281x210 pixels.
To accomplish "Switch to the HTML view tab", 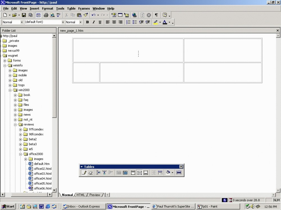I will [81, 195].
